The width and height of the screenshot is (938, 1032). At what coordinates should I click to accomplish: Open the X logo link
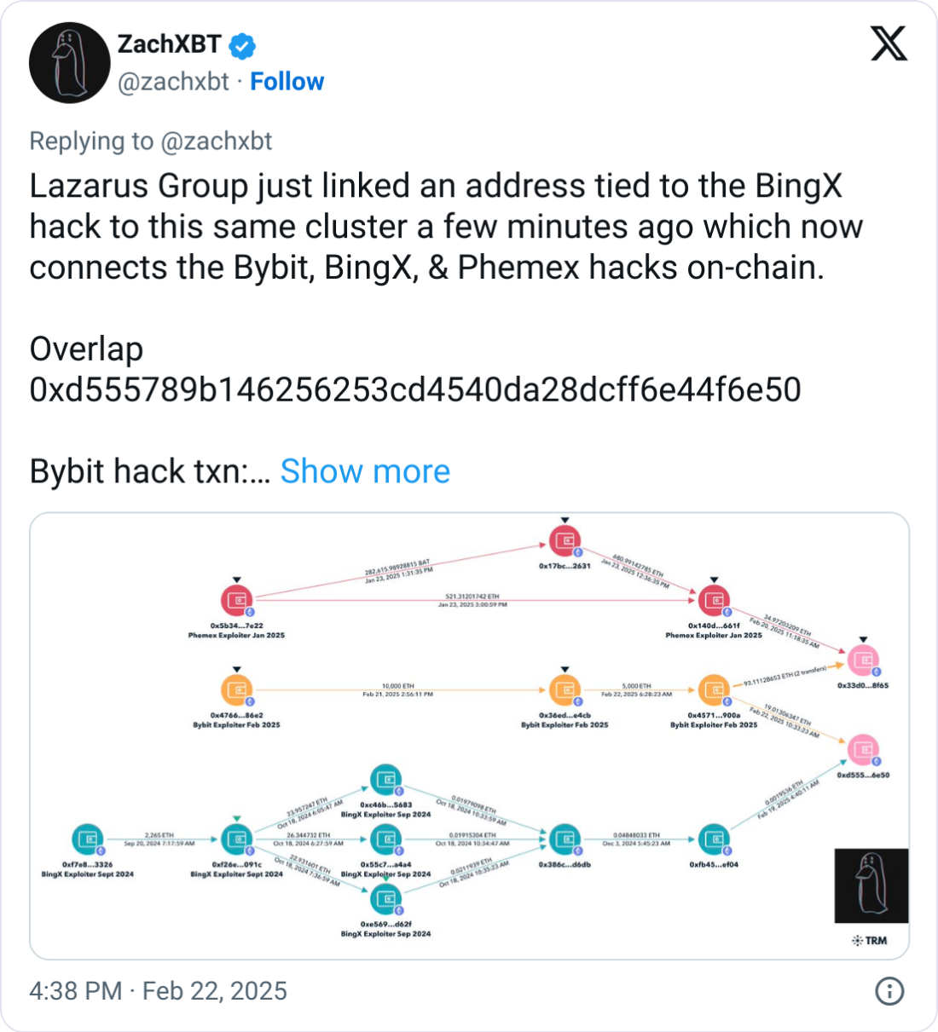point(889,43)
